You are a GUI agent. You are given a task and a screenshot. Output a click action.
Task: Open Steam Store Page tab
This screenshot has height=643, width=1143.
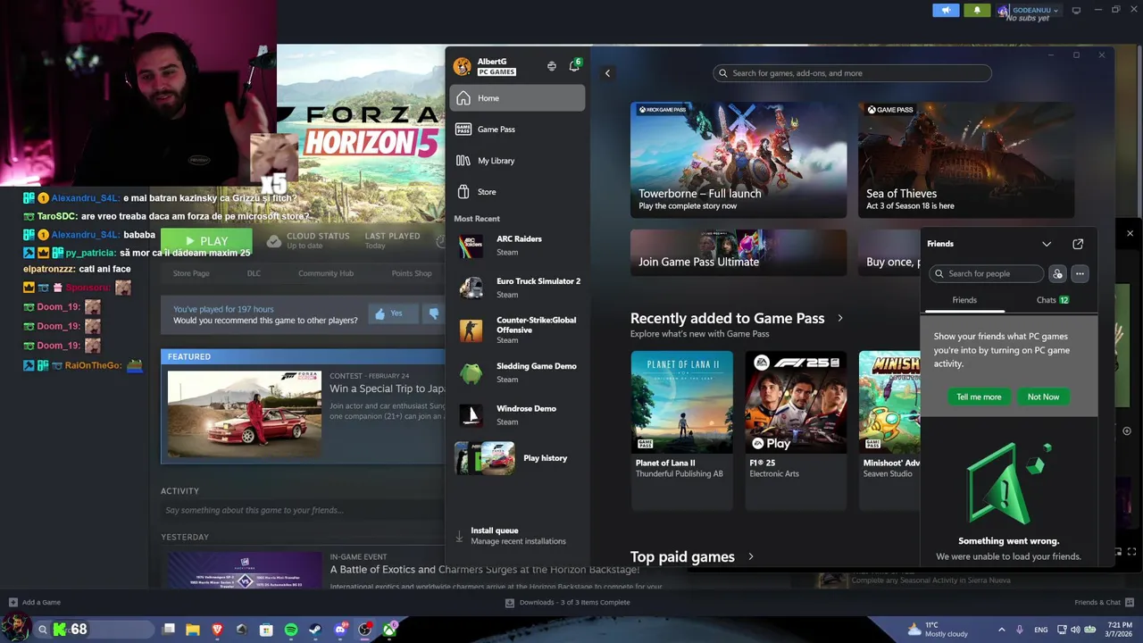point(191,273)
